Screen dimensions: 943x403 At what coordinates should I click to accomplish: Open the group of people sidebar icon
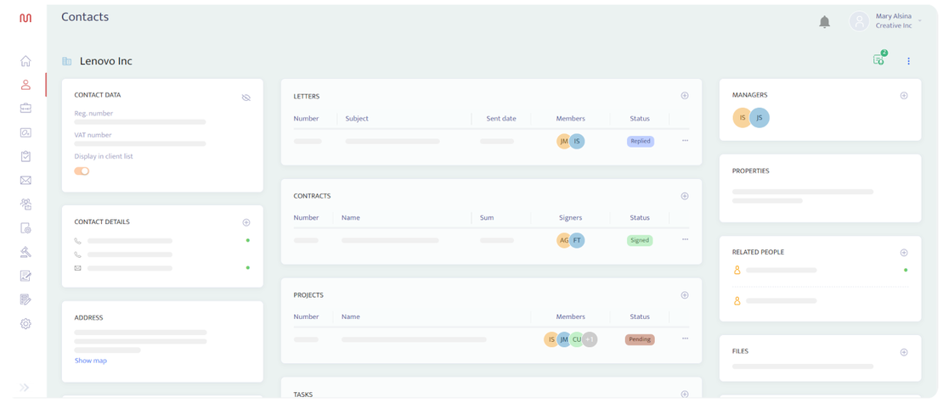click(25, 204)
